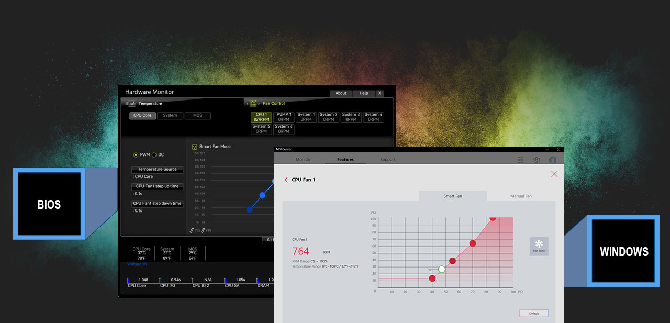Click the Fan Tune icon in MSI Center
Viewport: 670px width, 323px height.
pos(539,246)
